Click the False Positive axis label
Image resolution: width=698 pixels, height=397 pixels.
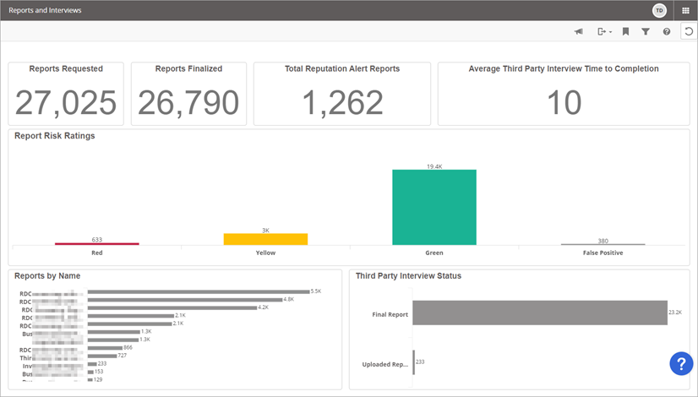603,253
